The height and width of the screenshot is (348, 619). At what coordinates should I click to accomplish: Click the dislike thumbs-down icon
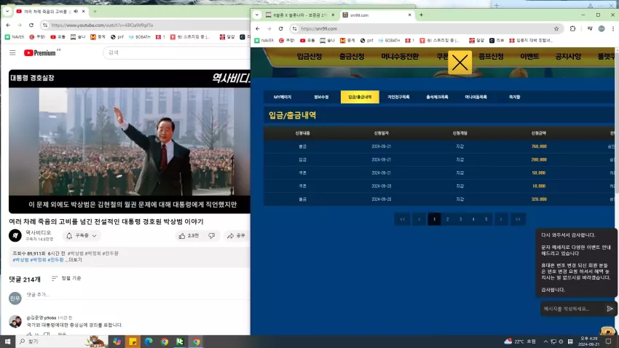point(212,236)
